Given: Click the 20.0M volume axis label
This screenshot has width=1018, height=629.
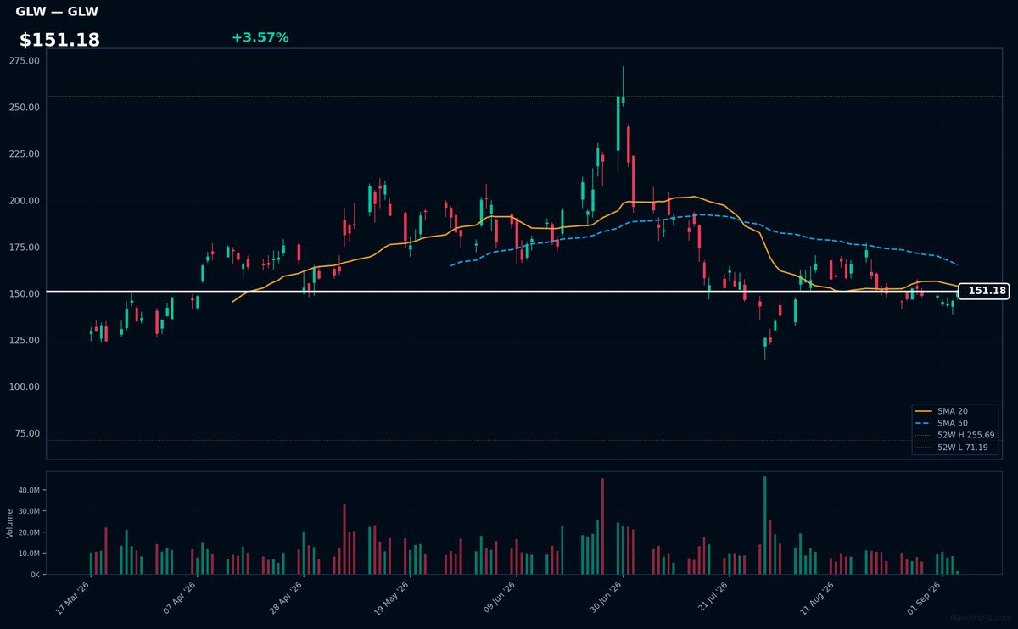Looking at the screenshot, I should [x=29, y=532].
